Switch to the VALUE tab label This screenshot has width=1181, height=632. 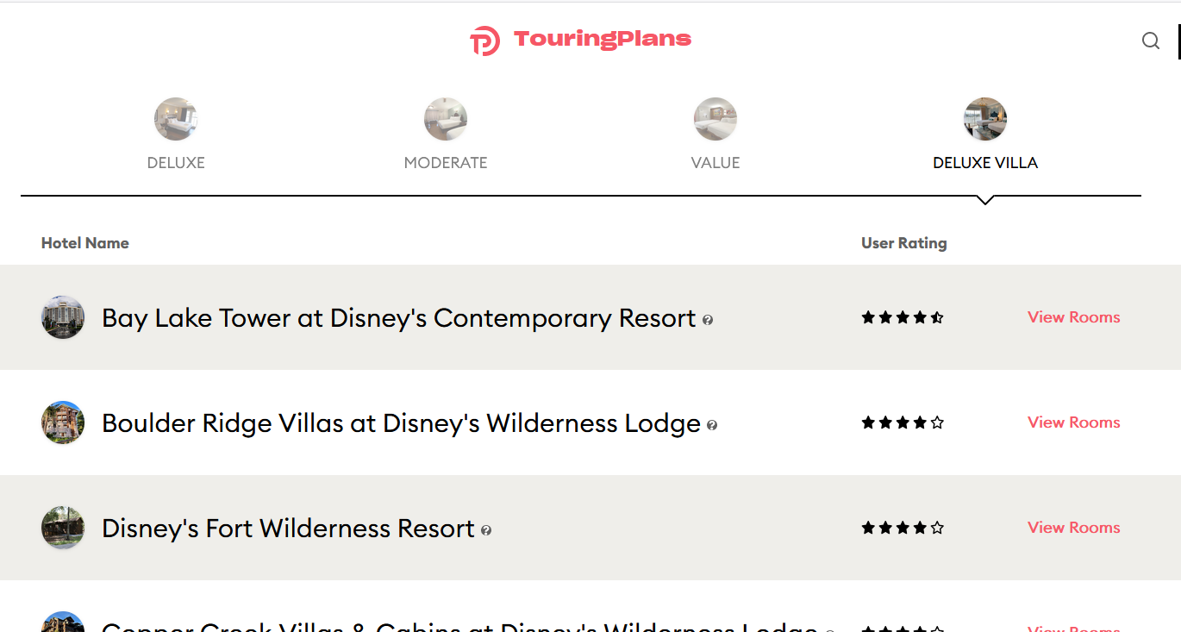tap(715, 163)
